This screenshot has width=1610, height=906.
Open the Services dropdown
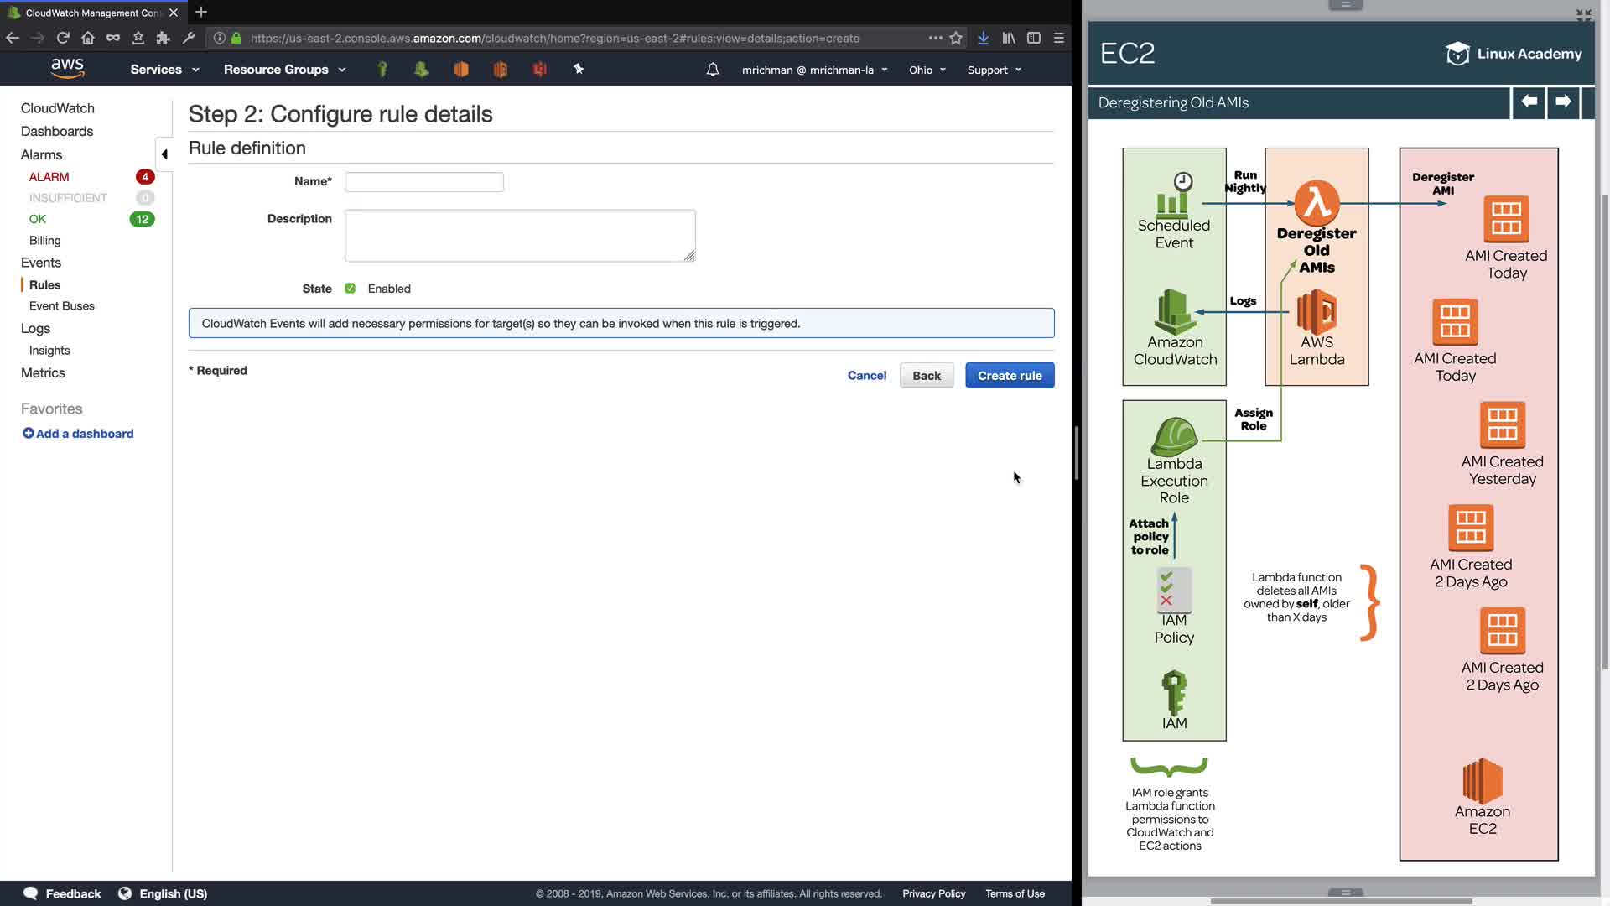tap(164, 70)
